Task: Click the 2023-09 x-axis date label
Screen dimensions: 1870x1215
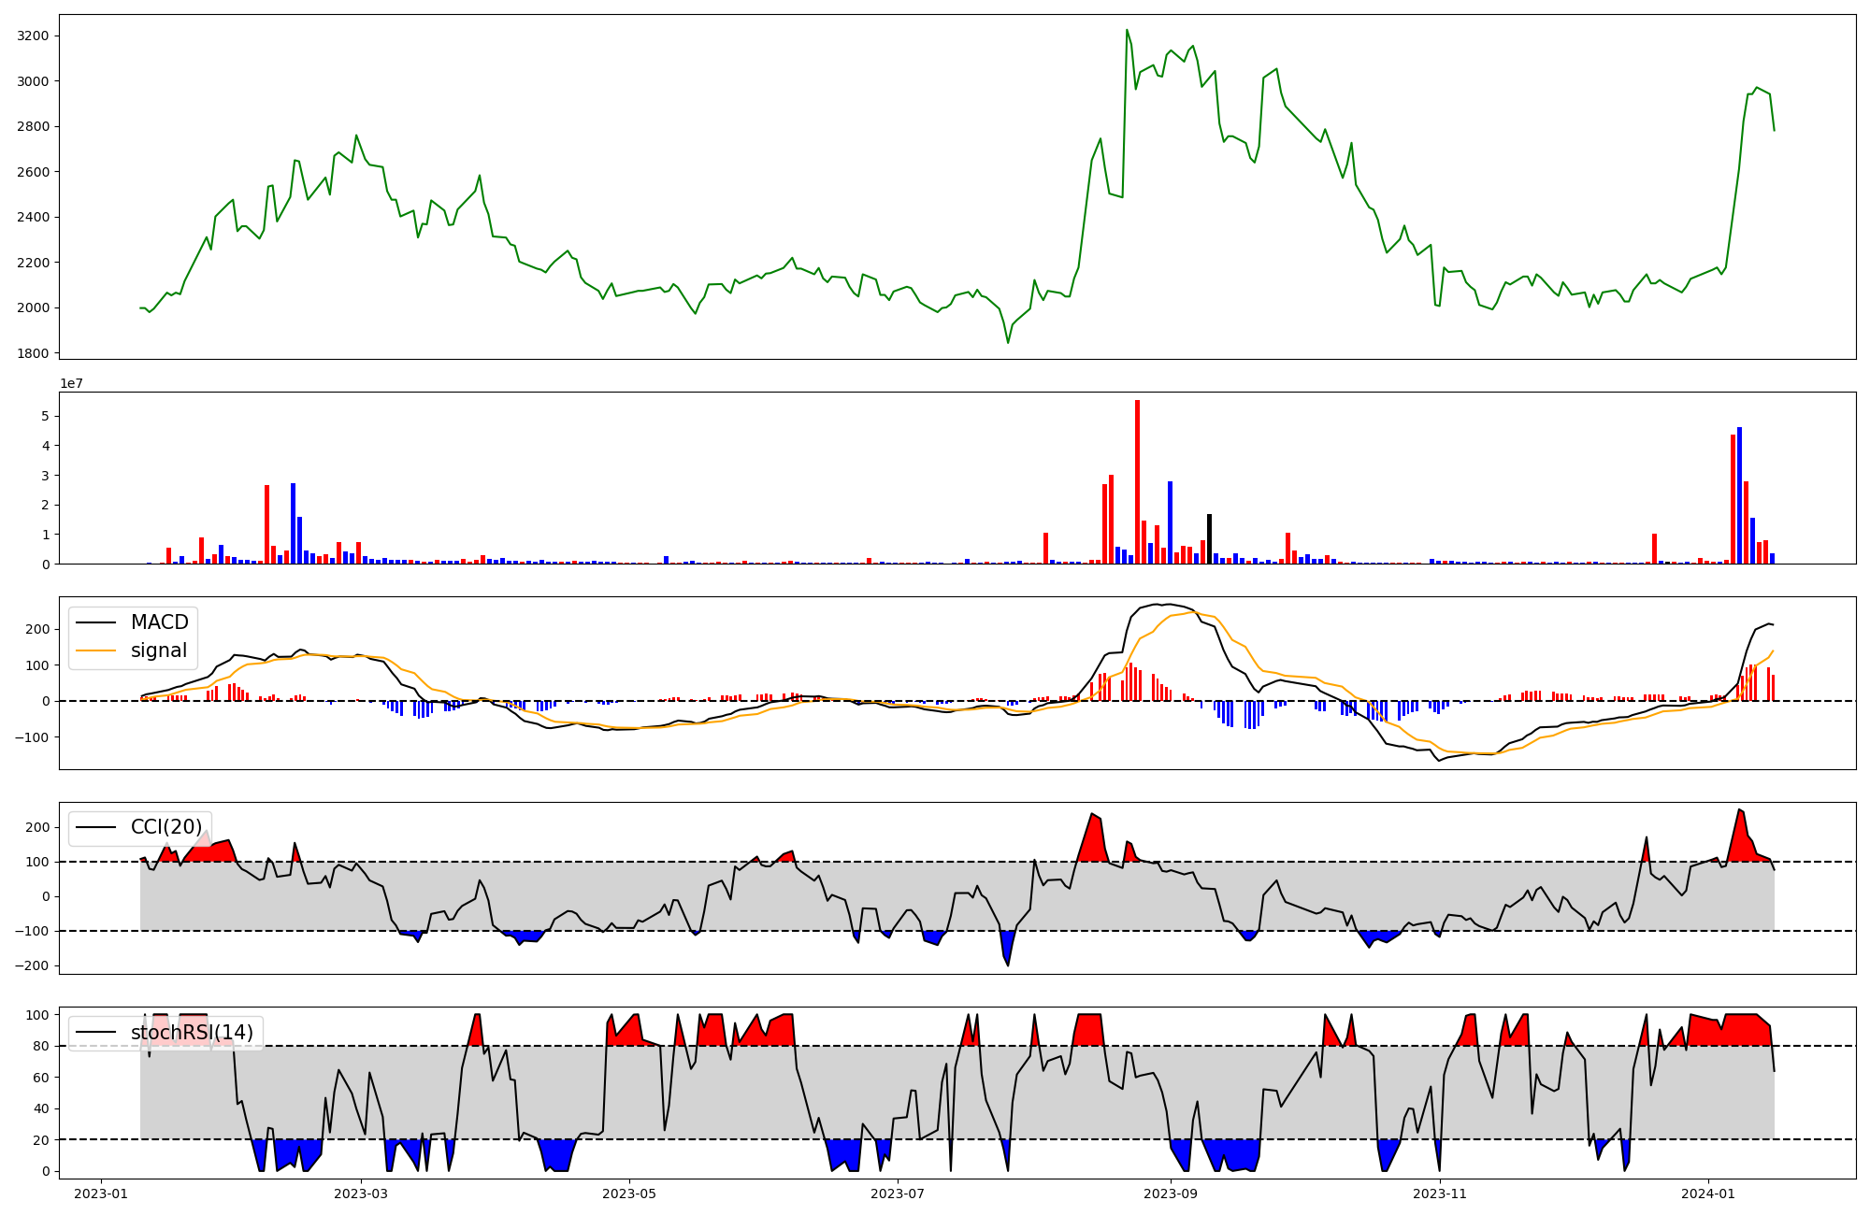Action: pyautogui.click(x=1171, y=1194)
